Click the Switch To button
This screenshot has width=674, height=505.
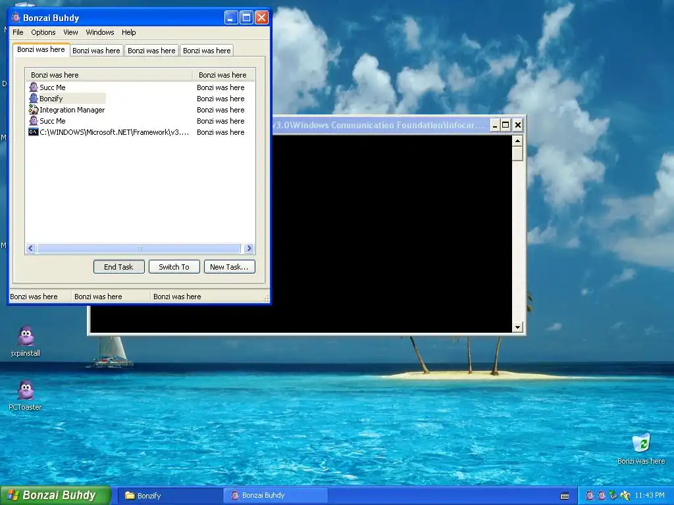[x=174, y=267]
